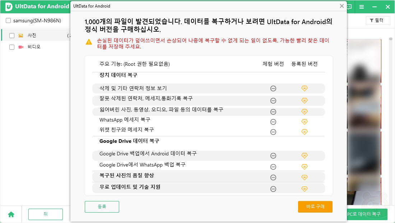The height and width of the screenshot is (223, 395).
Task: Click the 삭제 및 기타 연락처 정보 보기 text
Action: [133, 88]
